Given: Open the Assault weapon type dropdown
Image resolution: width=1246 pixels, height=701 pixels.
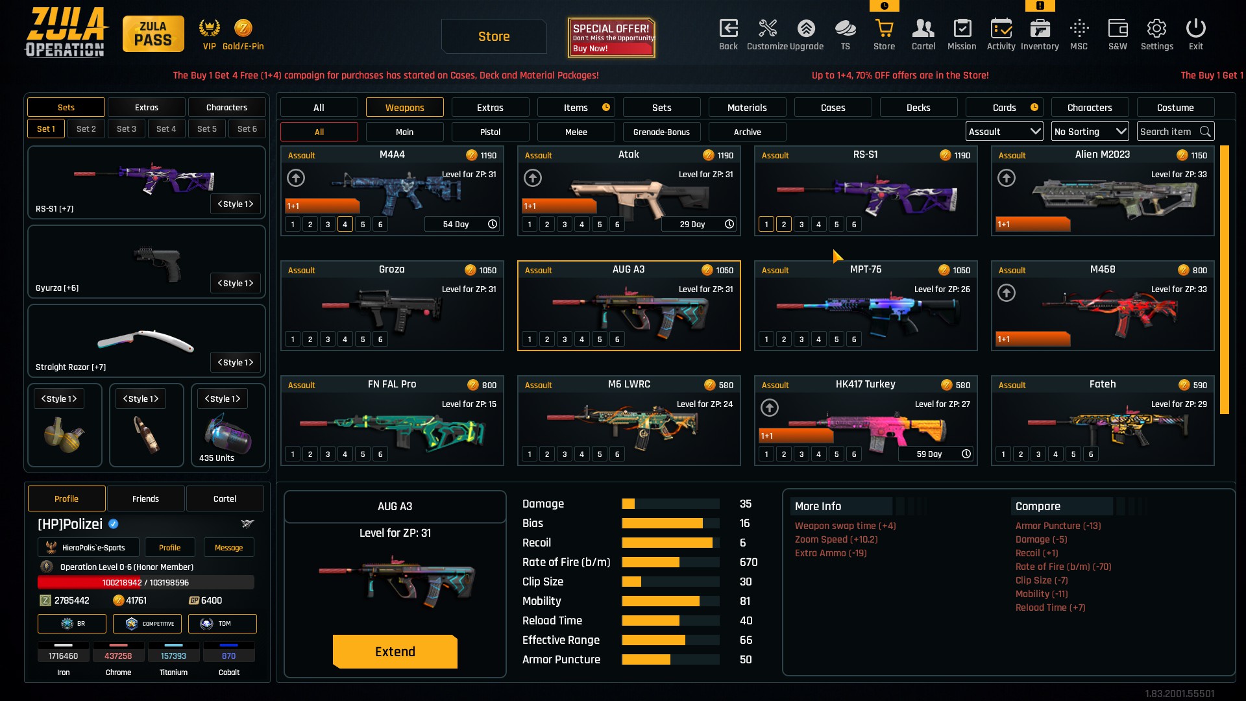Looking at the screenshot, I should (x=1004, y=132).
